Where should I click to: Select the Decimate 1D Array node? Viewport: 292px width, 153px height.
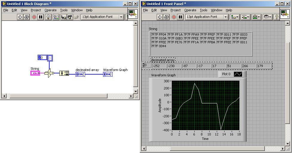[x=64, y=73]
